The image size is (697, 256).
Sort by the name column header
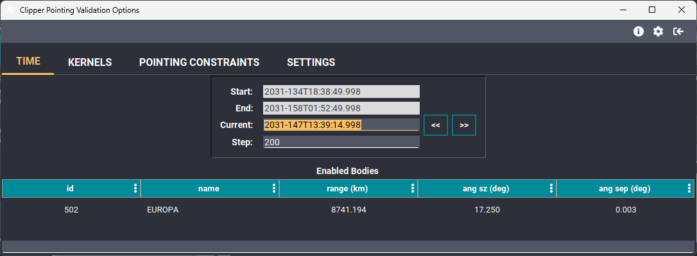click(x=209, y=189)
